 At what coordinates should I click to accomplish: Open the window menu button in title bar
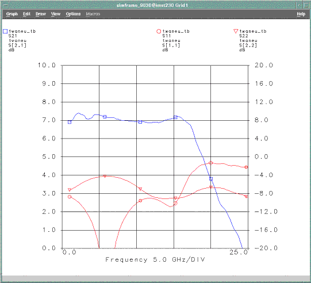coord(5,5)
